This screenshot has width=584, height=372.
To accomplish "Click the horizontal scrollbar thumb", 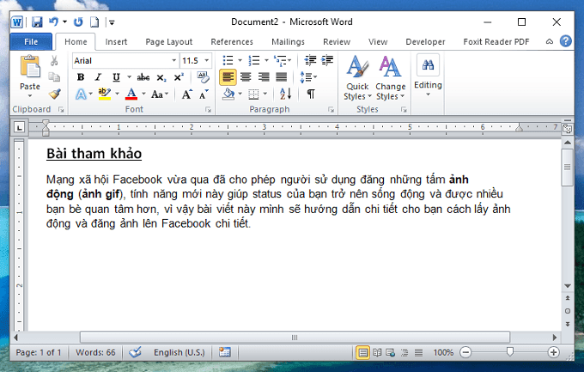I will [295, 338].
